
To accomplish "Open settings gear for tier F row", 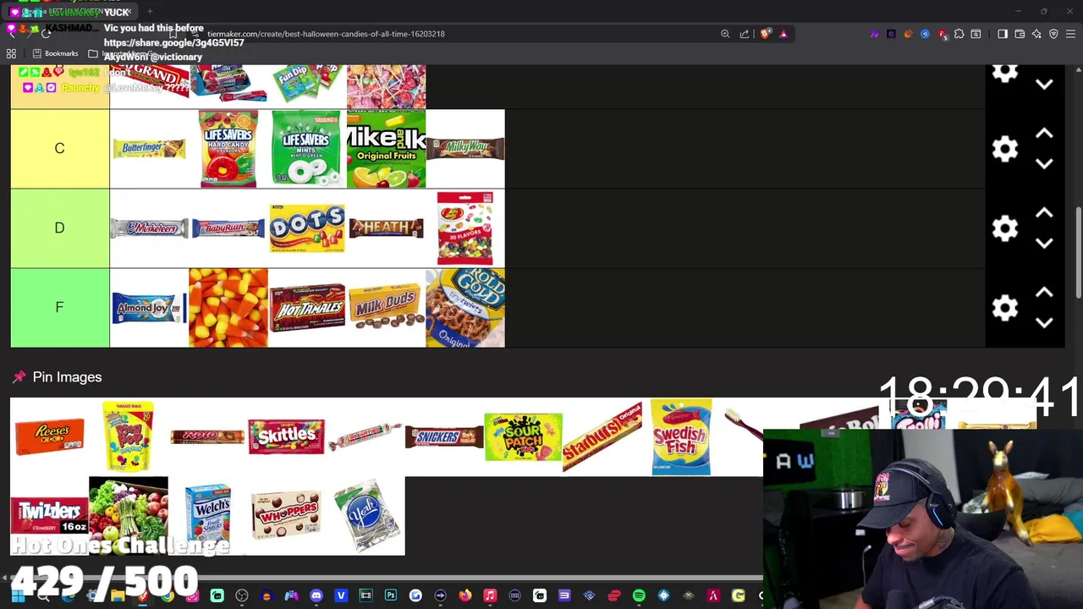I will click(1004, 308).
